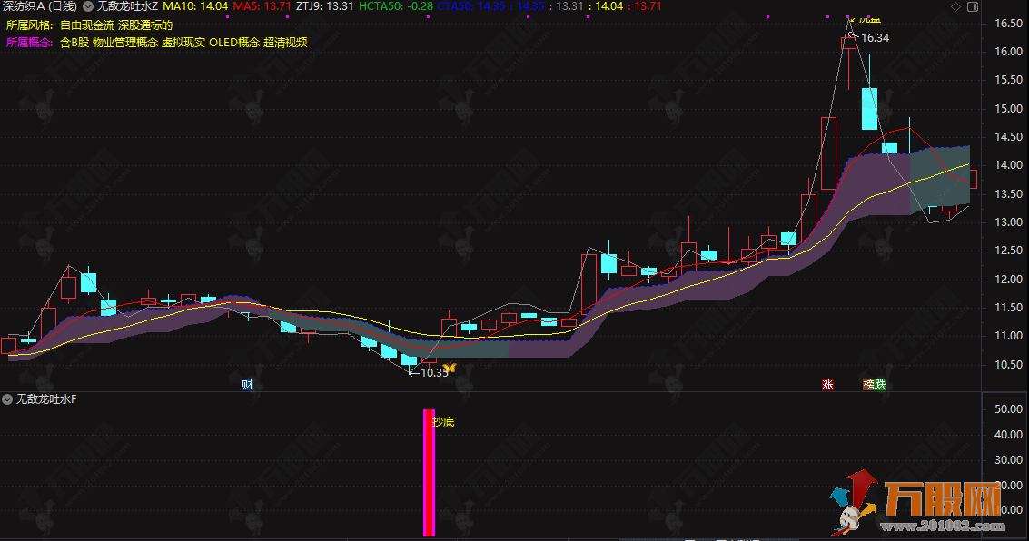Expand the 无敌龙吐水F sub-indicator dropdown arrow
1029x541 pixels.
(7, 398)
